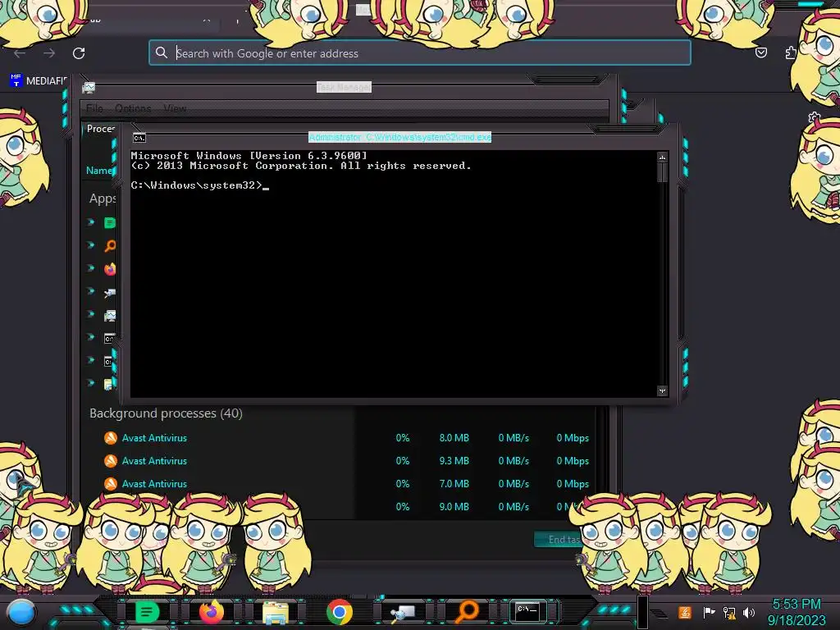The height and width of the screenshot is (630, 840).
Task: Expand the orange magnifier app row
Action: click(91, 244)
